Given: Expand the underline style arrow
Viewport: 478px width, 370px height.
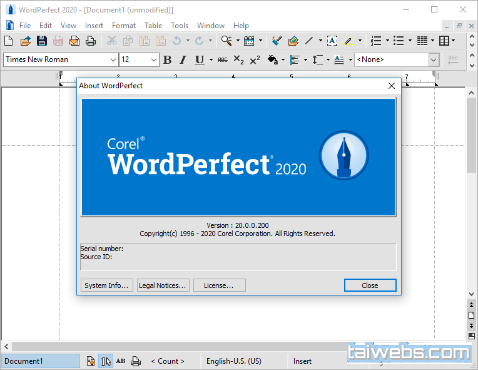Looking at the screenshot, I should click(211, 59).
